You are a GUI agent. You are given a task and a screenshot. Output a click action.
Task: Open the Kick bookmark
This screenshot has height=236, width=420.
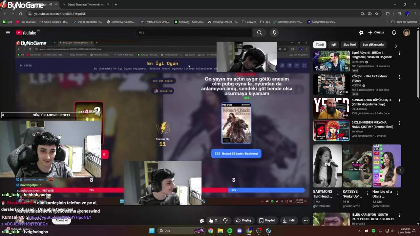coord(8,22)
